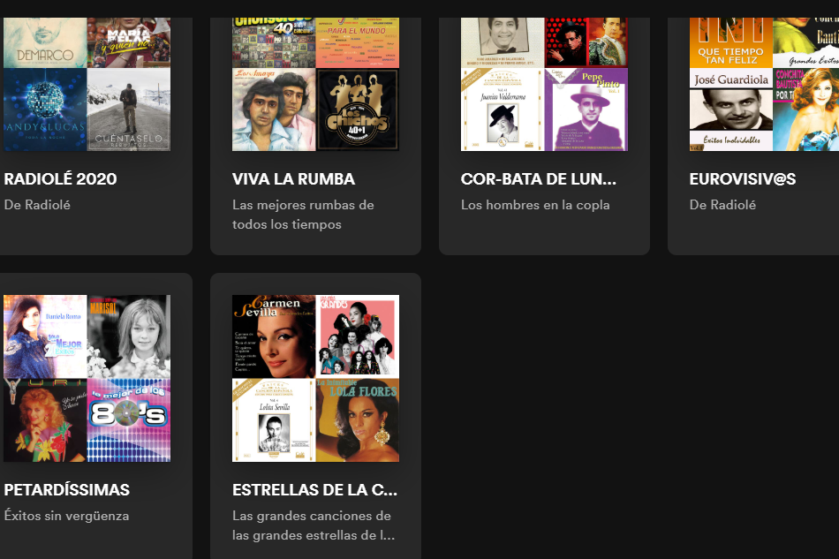Select the Cuéntaselo snowy road cover
The height and width of the screenshot is (559, 839).
[x=129, y=110]
